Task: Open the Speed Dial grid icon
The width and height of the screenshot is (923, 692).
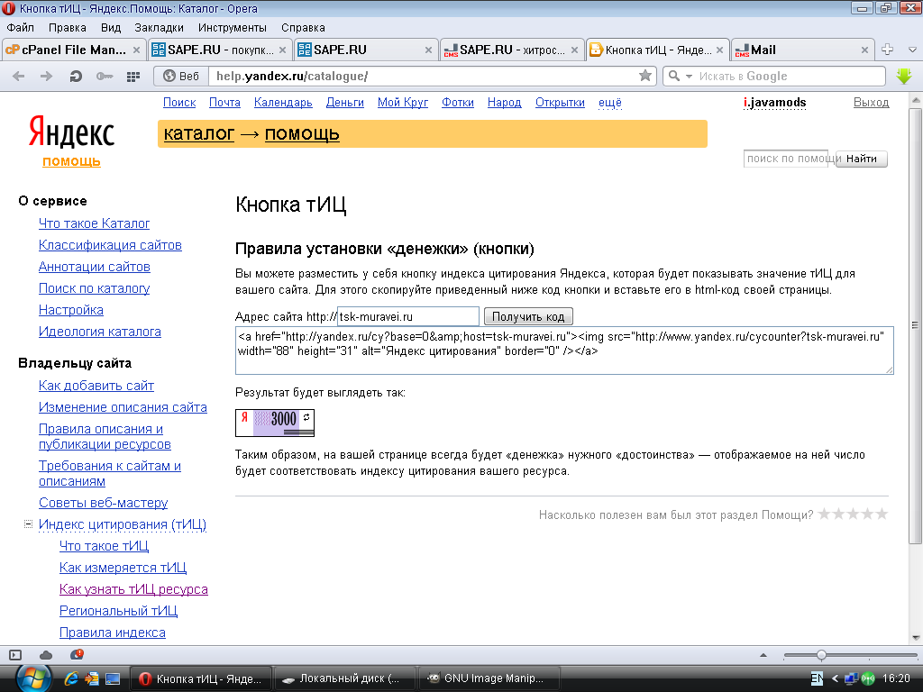Action: click(133, 77)
